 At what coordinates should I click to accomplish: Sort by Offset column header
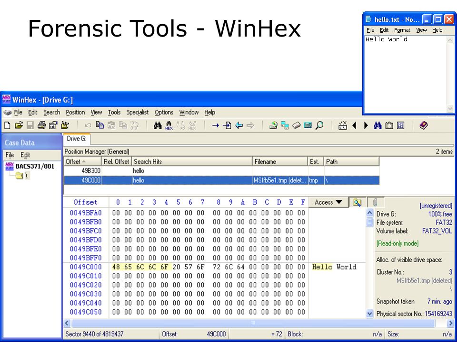[x=82, y=161]
